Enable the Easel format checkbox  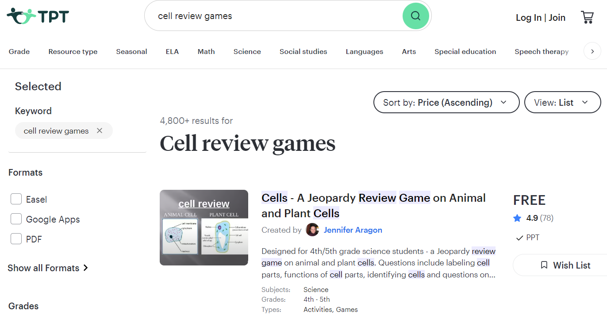pyautogui.click(x=16, y=199)
